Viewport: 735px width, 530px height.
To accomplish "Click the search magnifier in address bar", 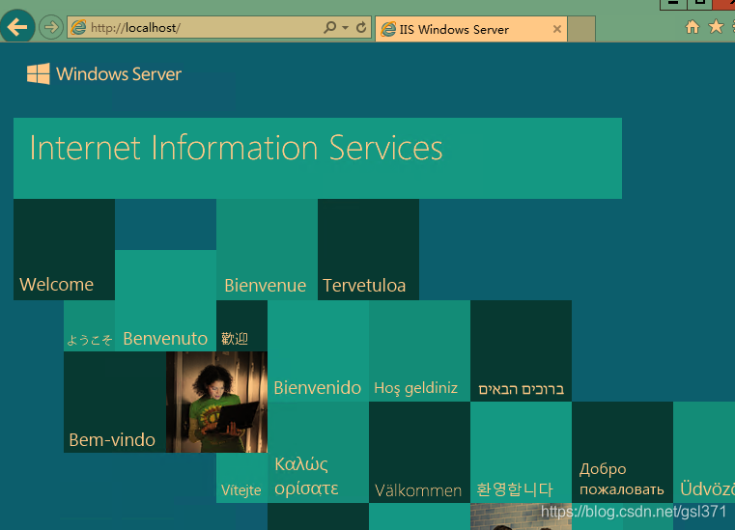I will coord(330,27).
